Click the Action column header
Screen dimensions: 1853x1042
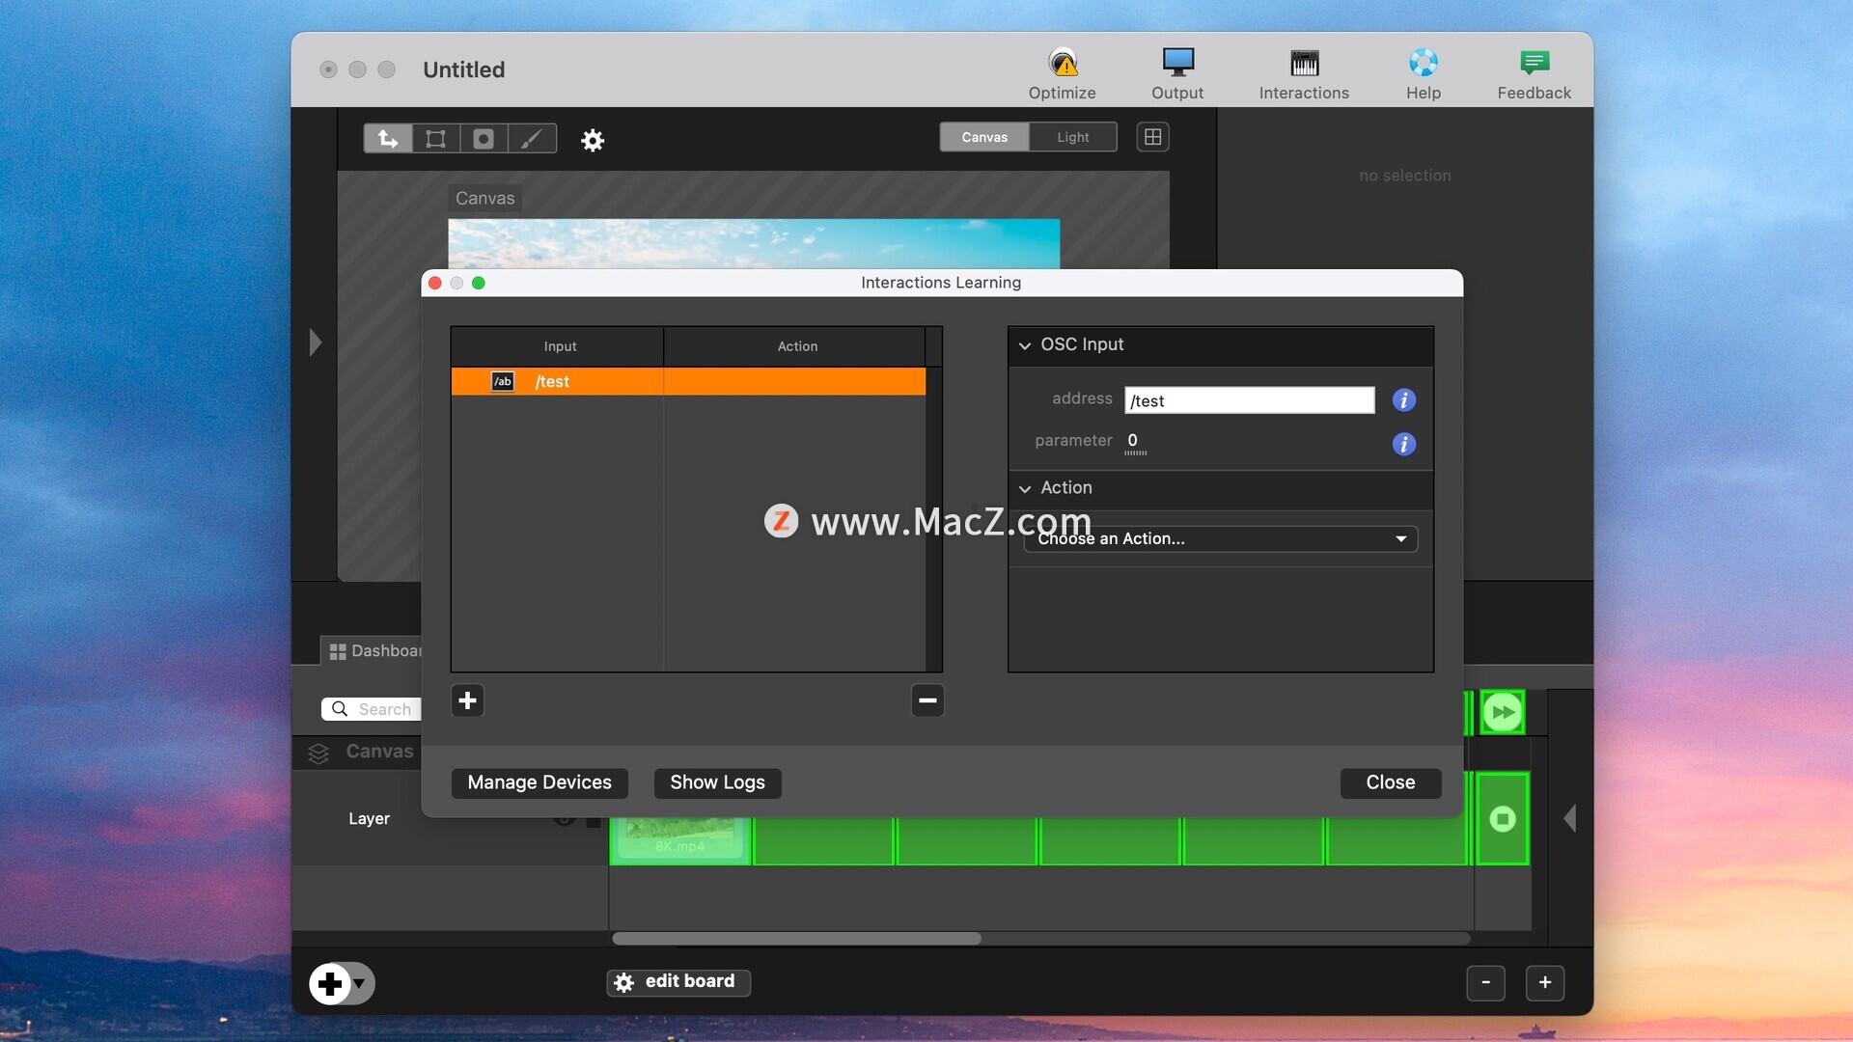pos(796,346)
